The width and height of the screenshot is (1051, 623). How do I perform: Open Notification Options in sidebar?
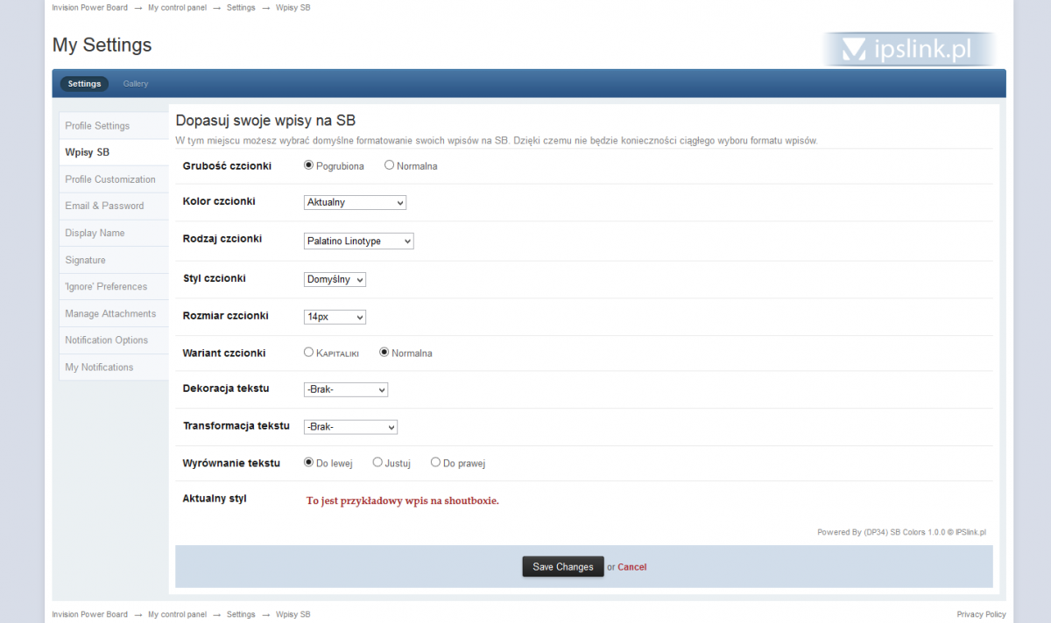106,340
